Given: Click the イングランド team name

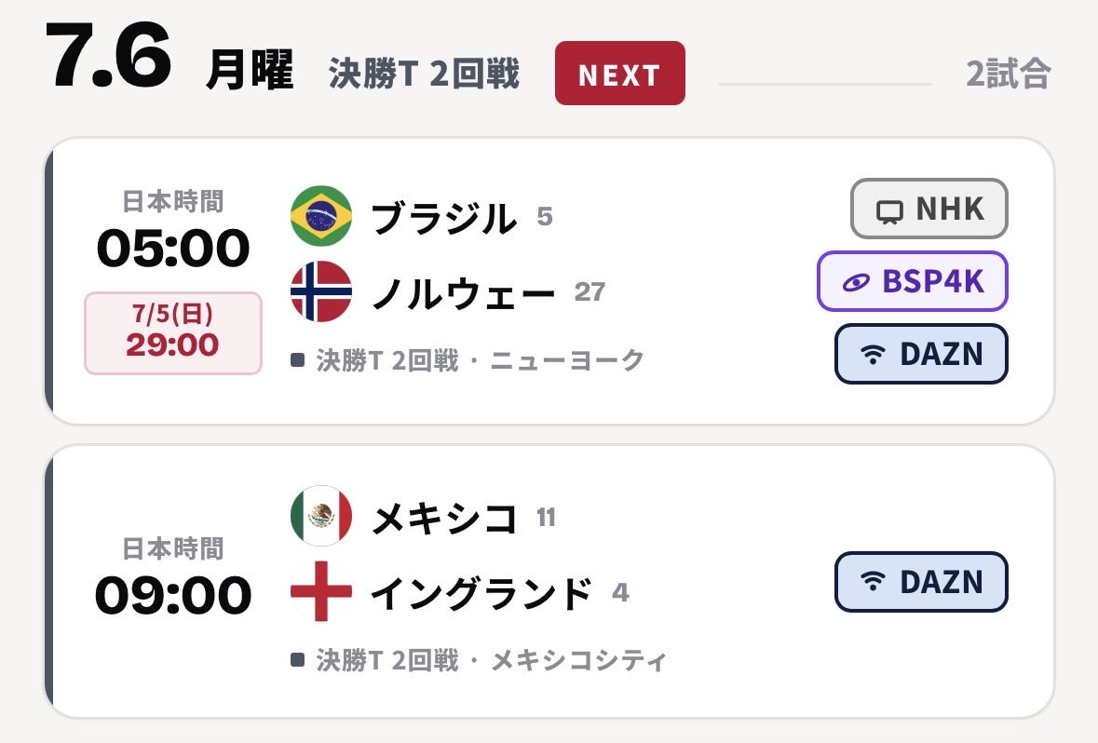Looking at the screenshot, I should [481, 594].
